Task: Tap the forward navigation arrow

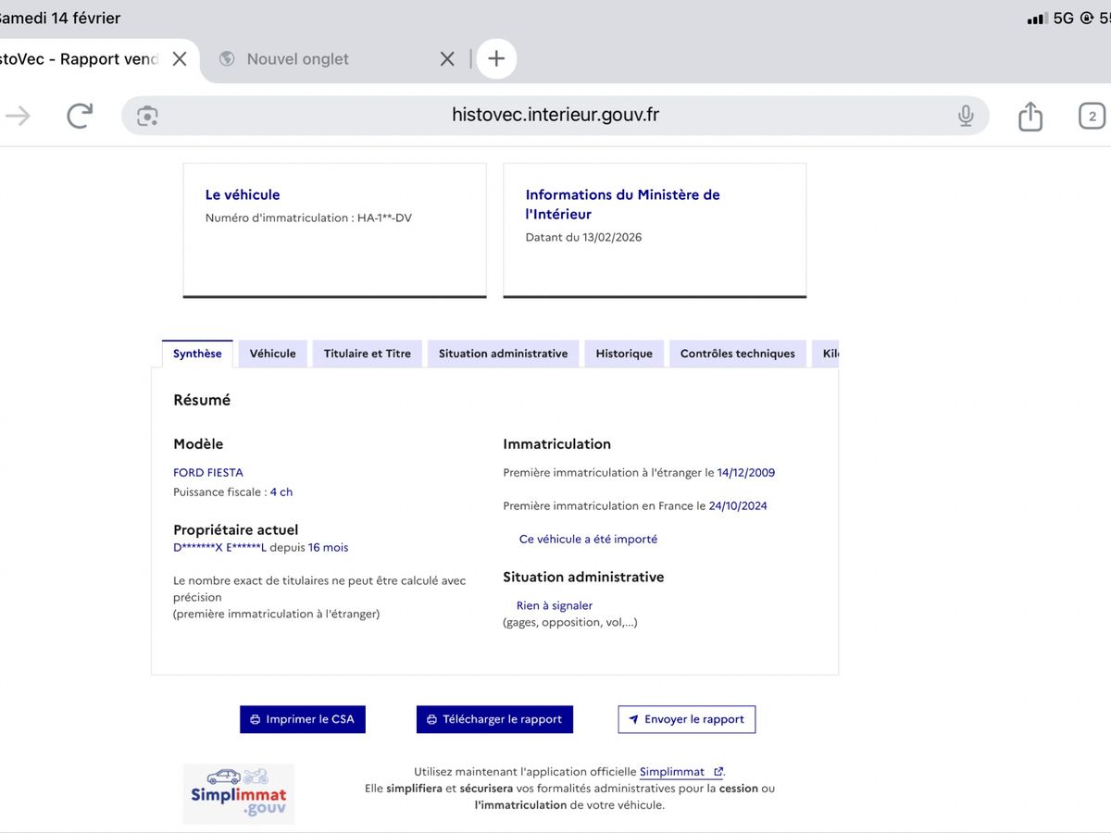Action: (19, 116)
